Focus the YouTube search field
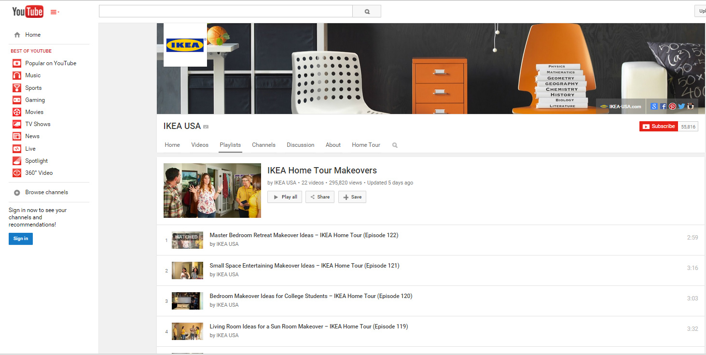Screen dimensions: 706x355 pyautogui.click(x=226, y=12)
